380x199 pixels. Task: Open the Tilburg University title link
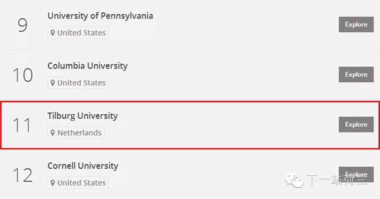pyautogui.click(x=82, y=116)
